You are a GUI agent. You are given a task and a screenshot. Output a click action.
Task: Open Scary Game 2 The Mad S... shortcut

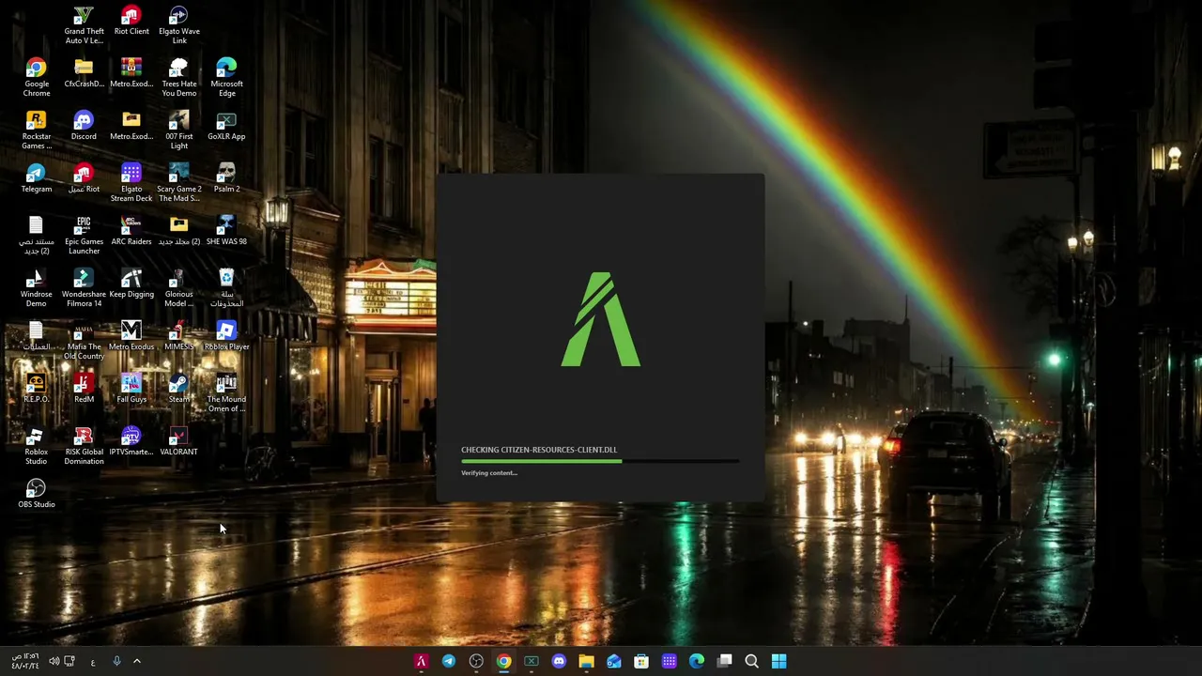pos(178,183)
